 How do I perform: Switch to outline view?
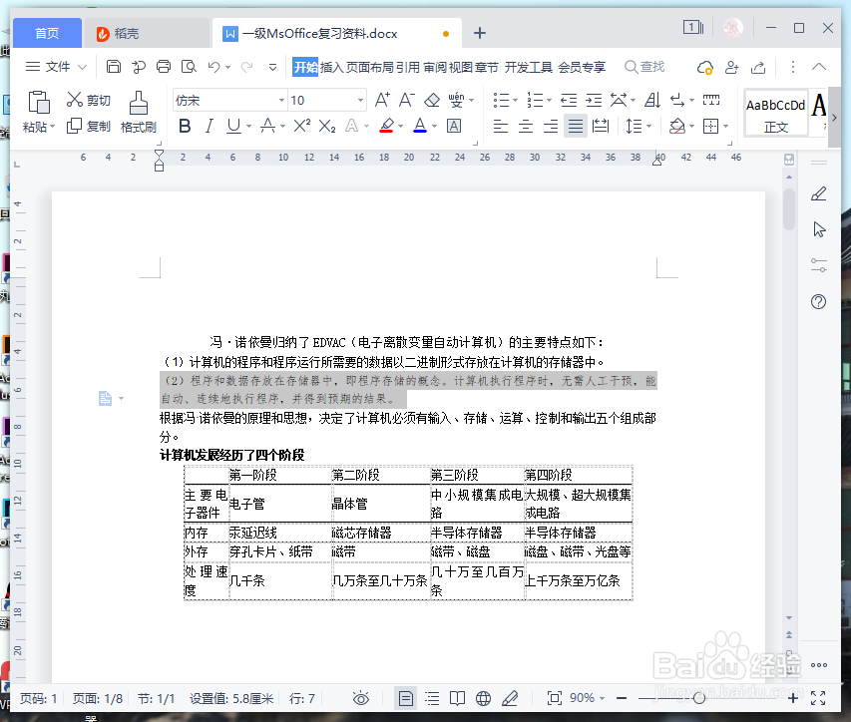(x=432, y=698)
